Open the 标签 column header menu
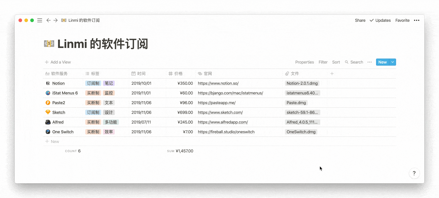 [106, 74]
